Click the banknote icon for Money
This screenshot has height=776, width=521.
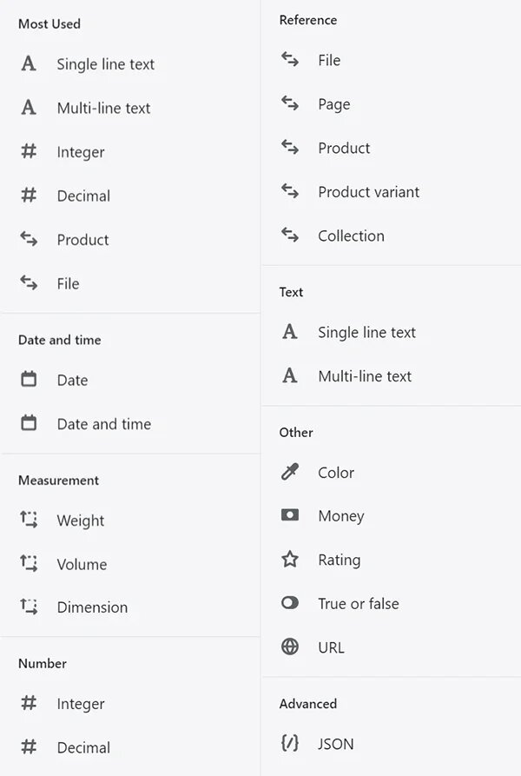tap(290, 515)
